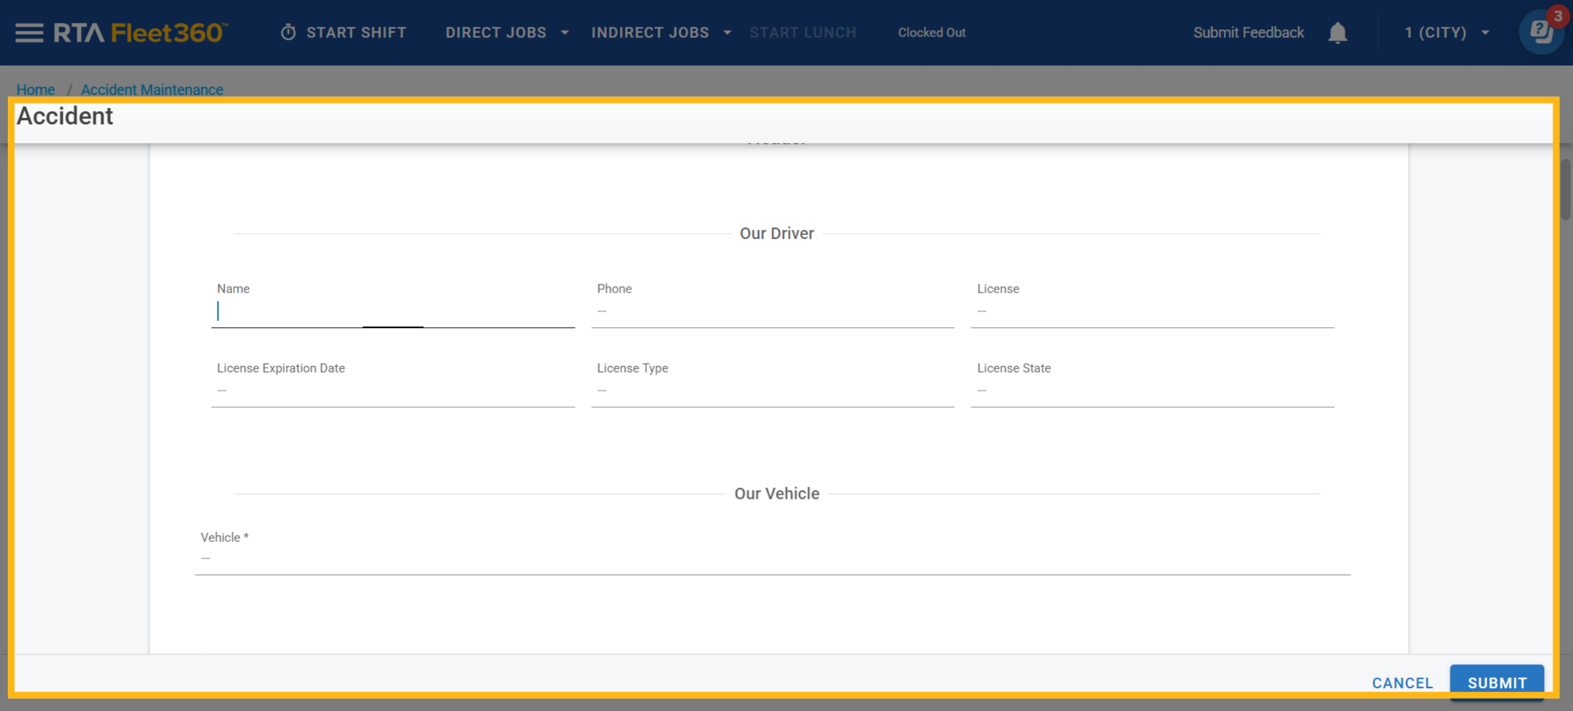Open the notifications bell
Viewport: 1573px width, 711px height.
pyautogui.click(x=1337, y=33)
